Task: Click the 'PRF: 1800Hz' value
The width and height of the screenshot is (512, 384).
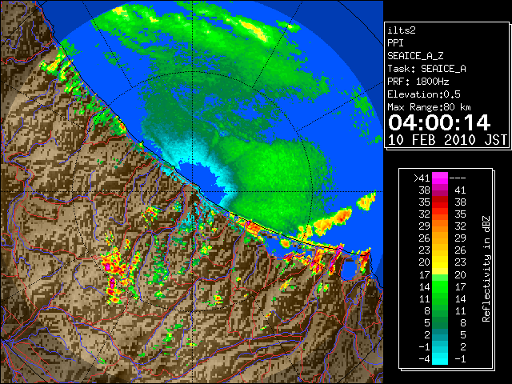Action: 418,82
